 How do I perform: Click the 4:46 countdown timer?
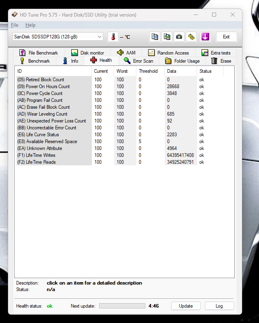click(x=154, y=306)
